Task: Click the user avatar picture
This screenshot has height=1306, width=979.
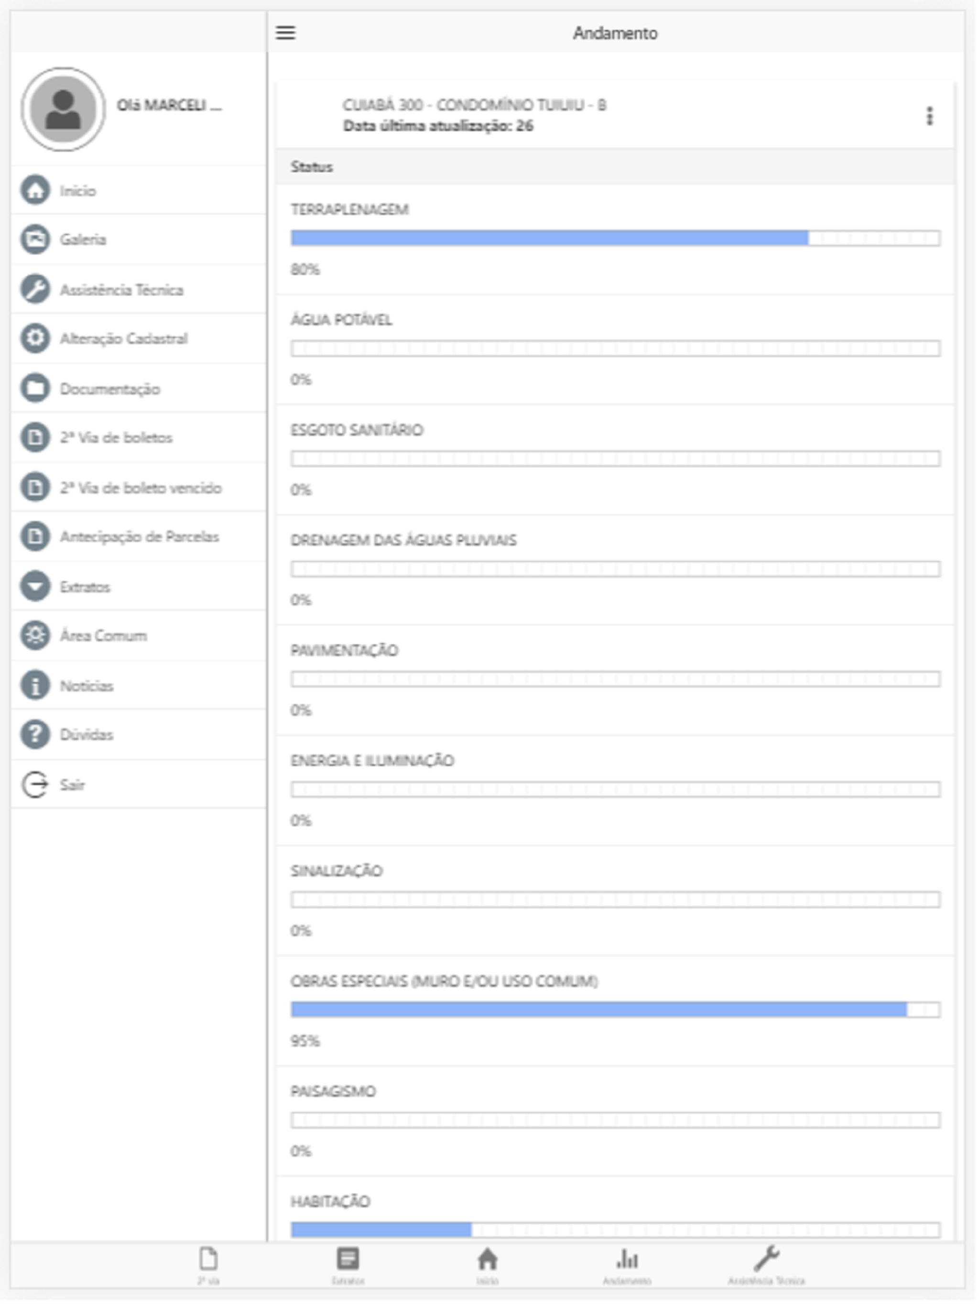Action: point(63,109)
